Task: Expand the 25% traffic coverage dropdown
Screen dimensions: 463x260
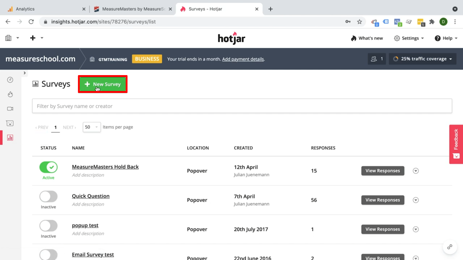Action: point(422,59)
